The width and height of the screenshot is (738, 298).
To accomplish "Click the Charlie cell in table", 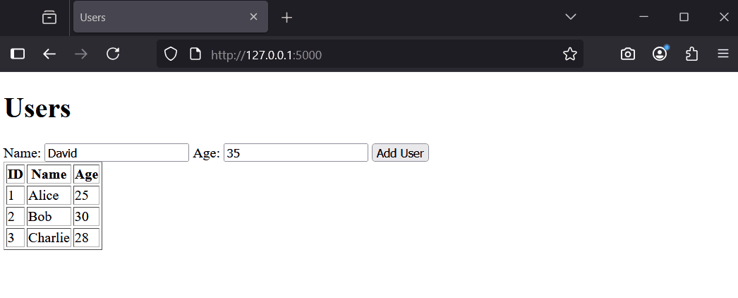I will tap(49, 238).
